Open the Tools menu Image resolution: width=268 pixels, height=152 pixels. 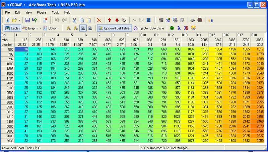point(55,12)
